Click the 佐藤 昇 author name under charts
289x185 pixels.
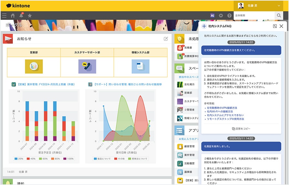(23, 172)
